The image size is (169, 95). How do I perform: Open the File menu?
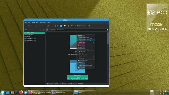tap(26, 22)
